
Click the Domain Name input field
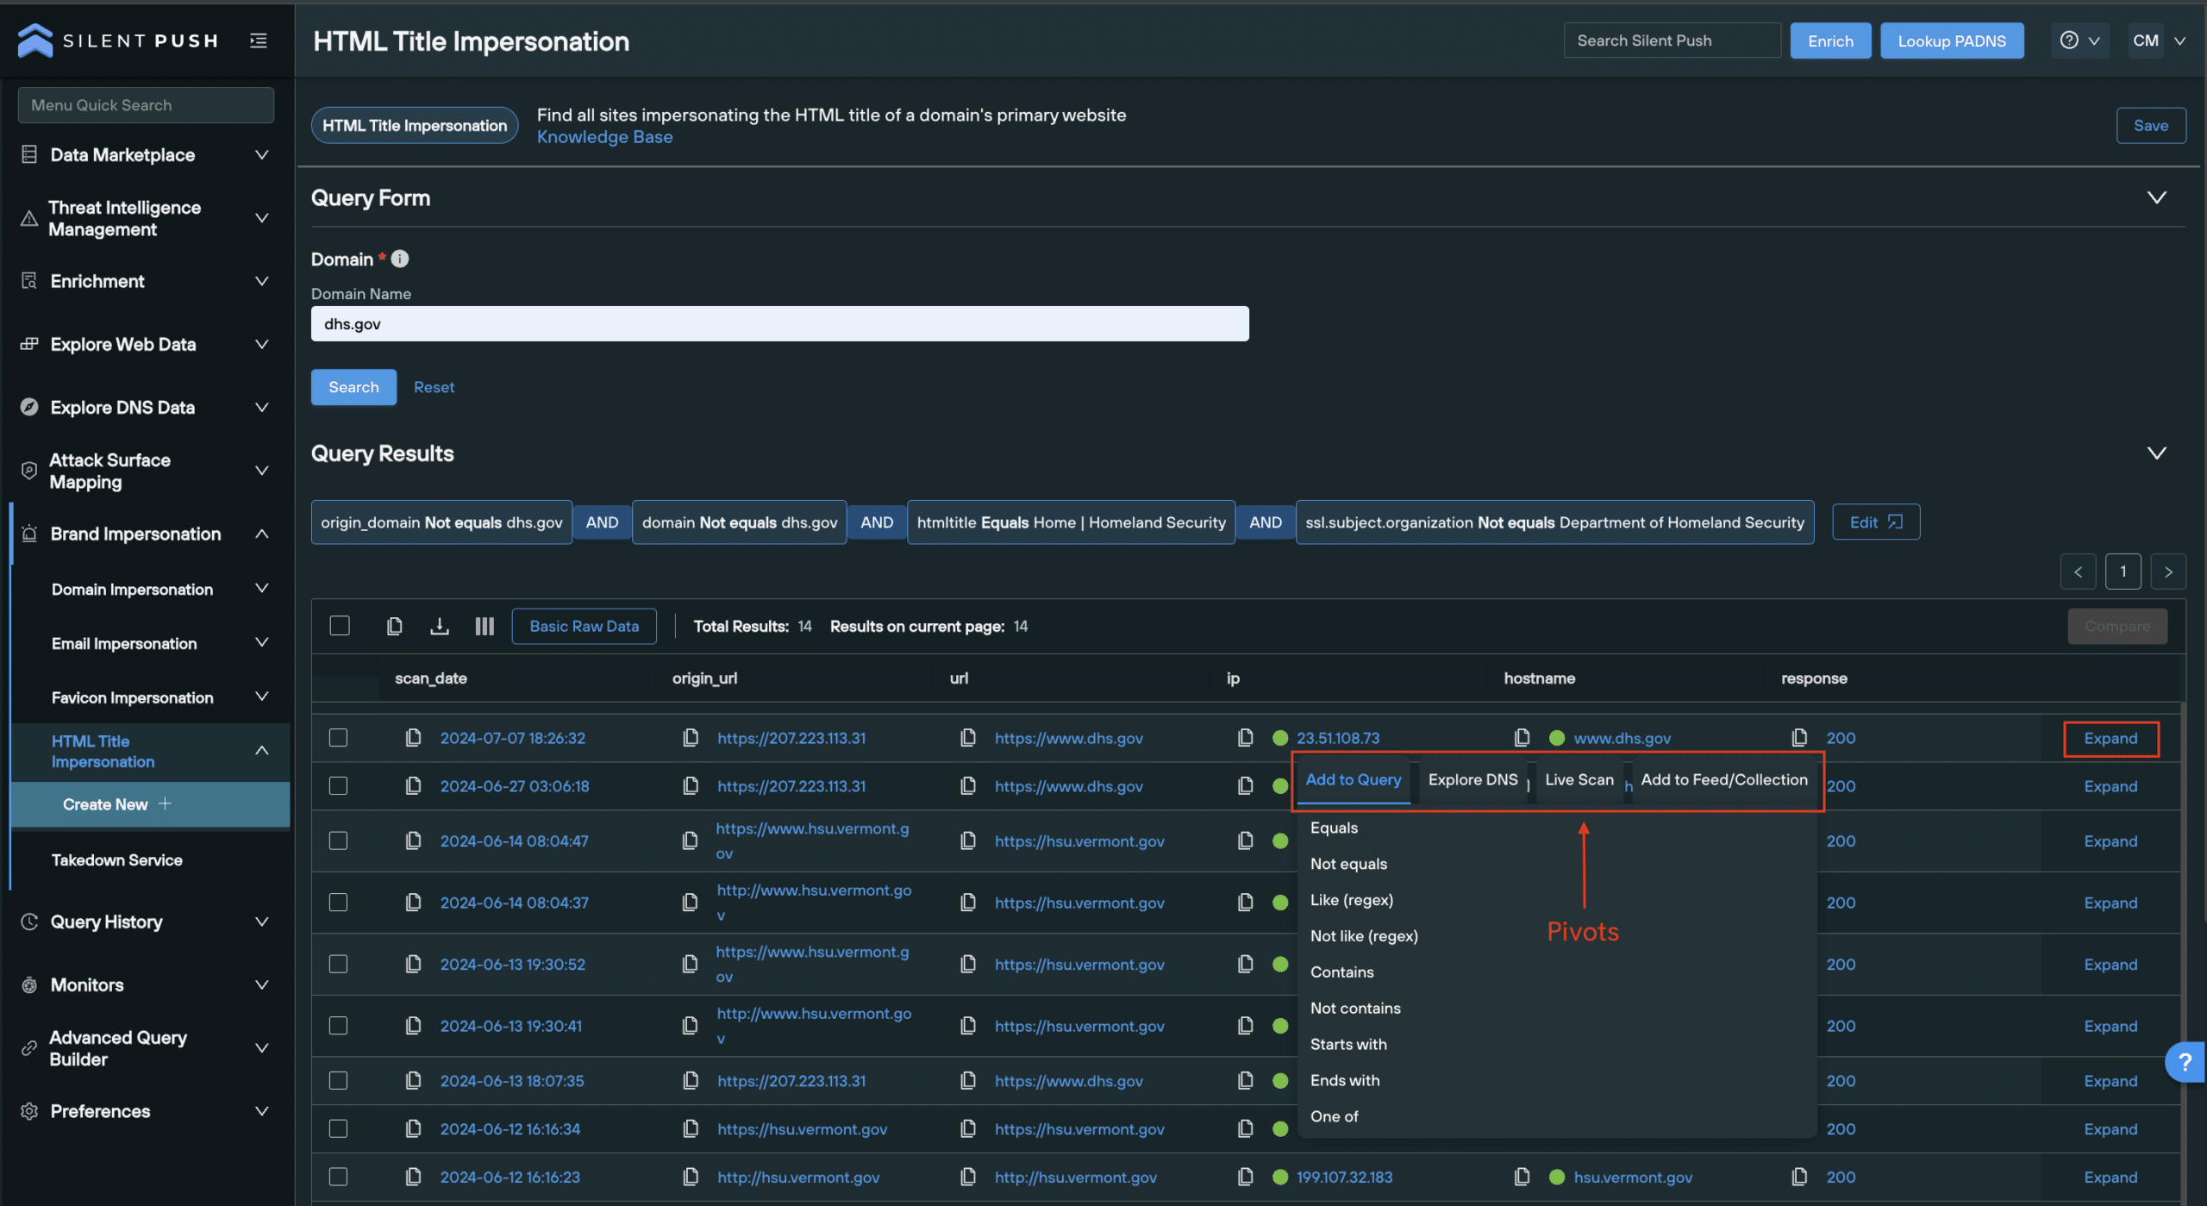pos(779,323)
